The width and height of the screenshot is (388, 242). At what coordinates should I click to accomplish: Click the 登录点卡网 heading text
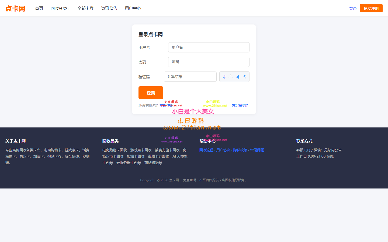[x=151, y=34]
